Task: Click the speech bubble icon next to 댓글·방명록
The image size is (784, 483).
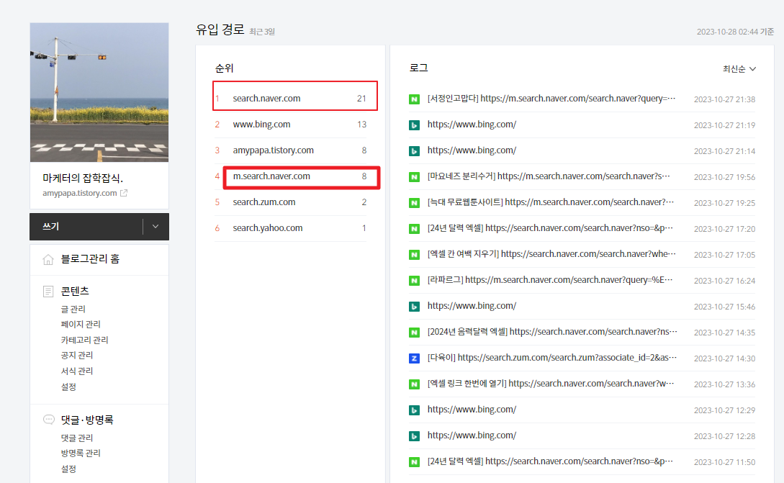Action: [x=48, y=420]
